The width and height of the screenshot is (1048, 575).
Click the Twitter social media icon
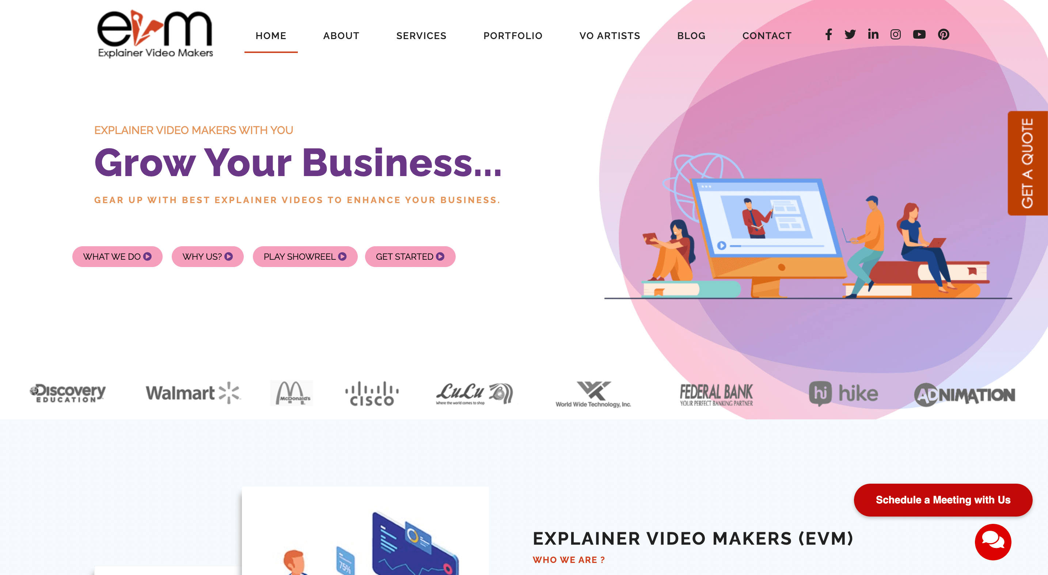coord(850,34)
